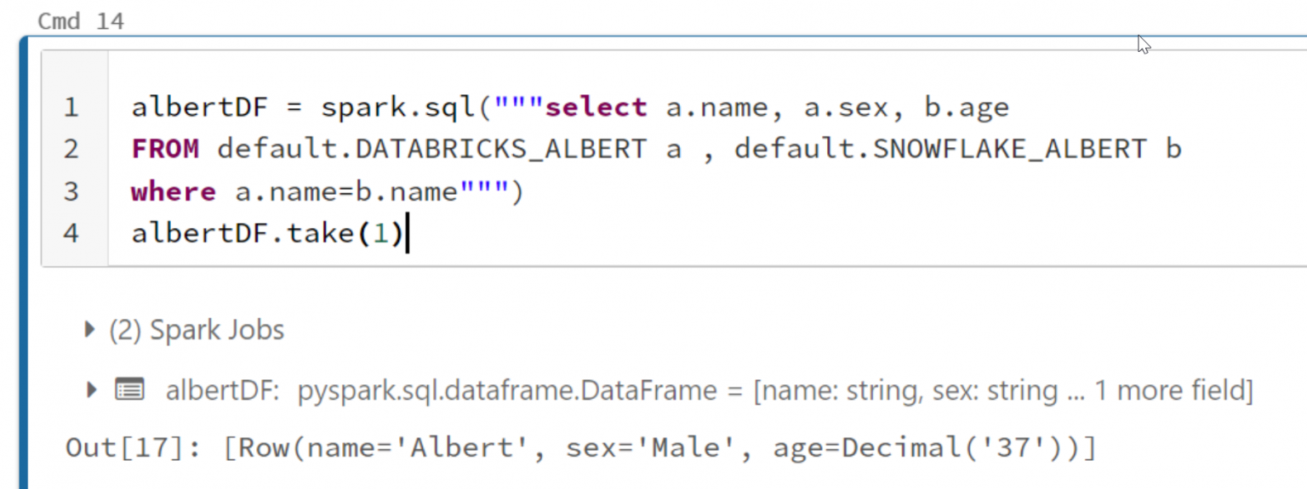The image size is (1307, 489).
Task: Click the "pyspark.sql.dataframe.DataFrame" type text
Action: pyautogui.click(x=507, y=391)
